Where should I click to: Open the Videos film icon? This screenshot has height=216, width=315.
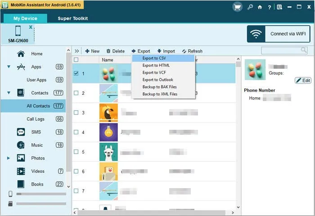(21, 171)
